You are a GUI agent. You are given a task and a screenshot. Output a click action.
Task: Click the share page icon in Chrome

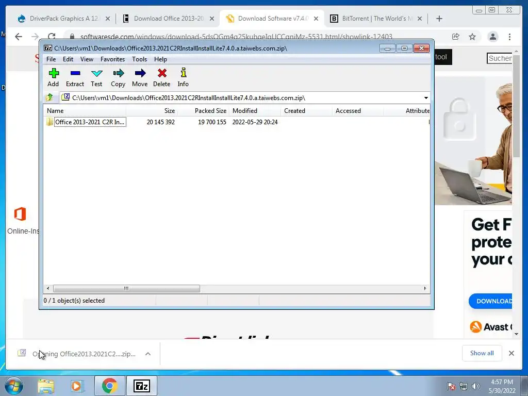[456, 37]
